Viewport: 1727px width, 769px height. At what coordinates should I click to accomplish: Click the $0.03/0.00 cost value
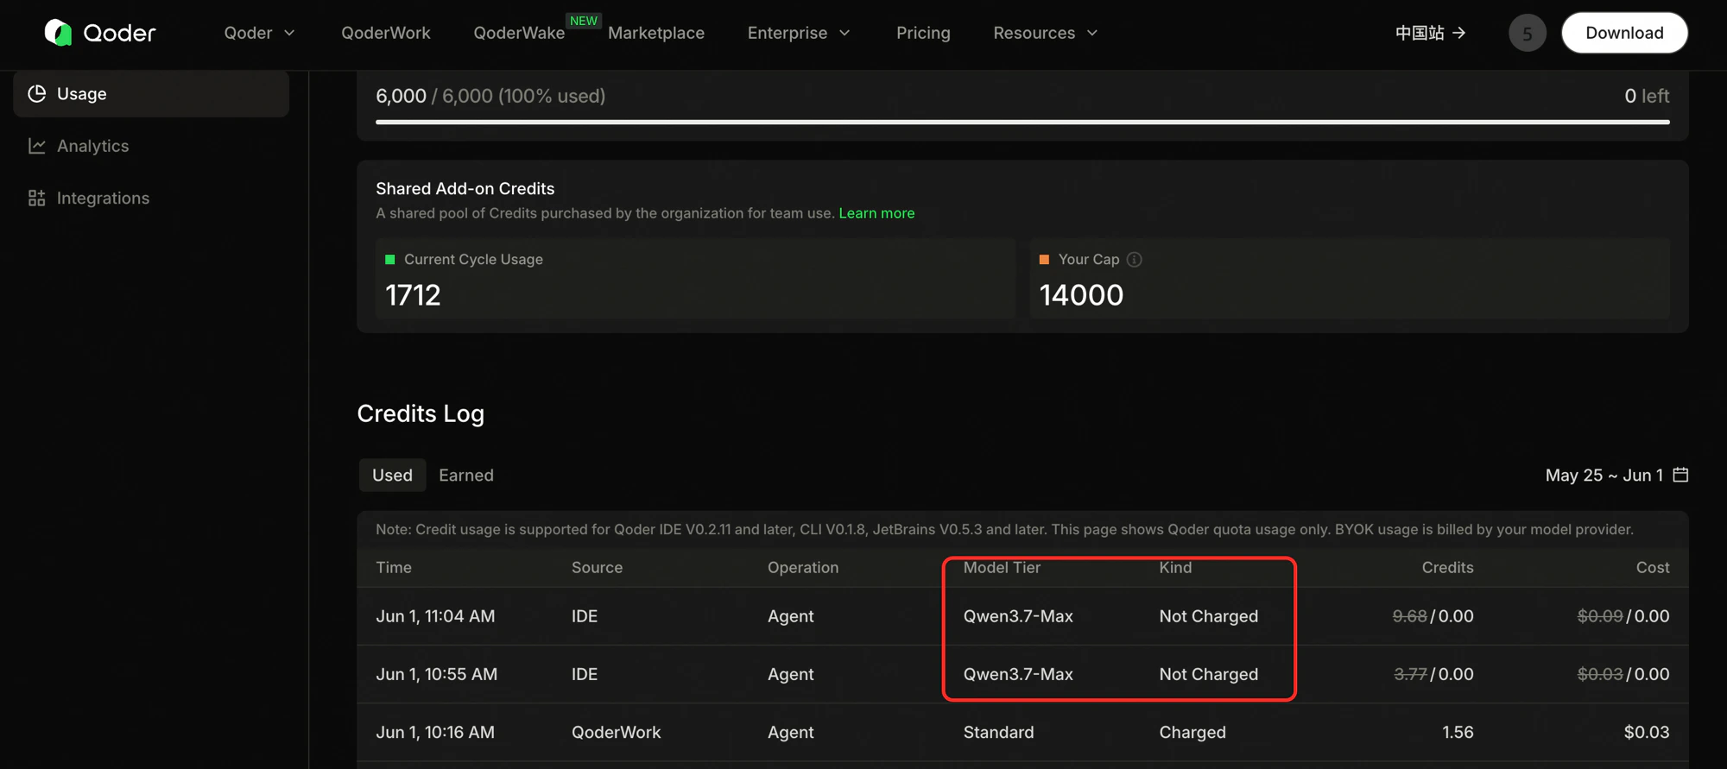pyautogui.click(x=1623, y=674)
